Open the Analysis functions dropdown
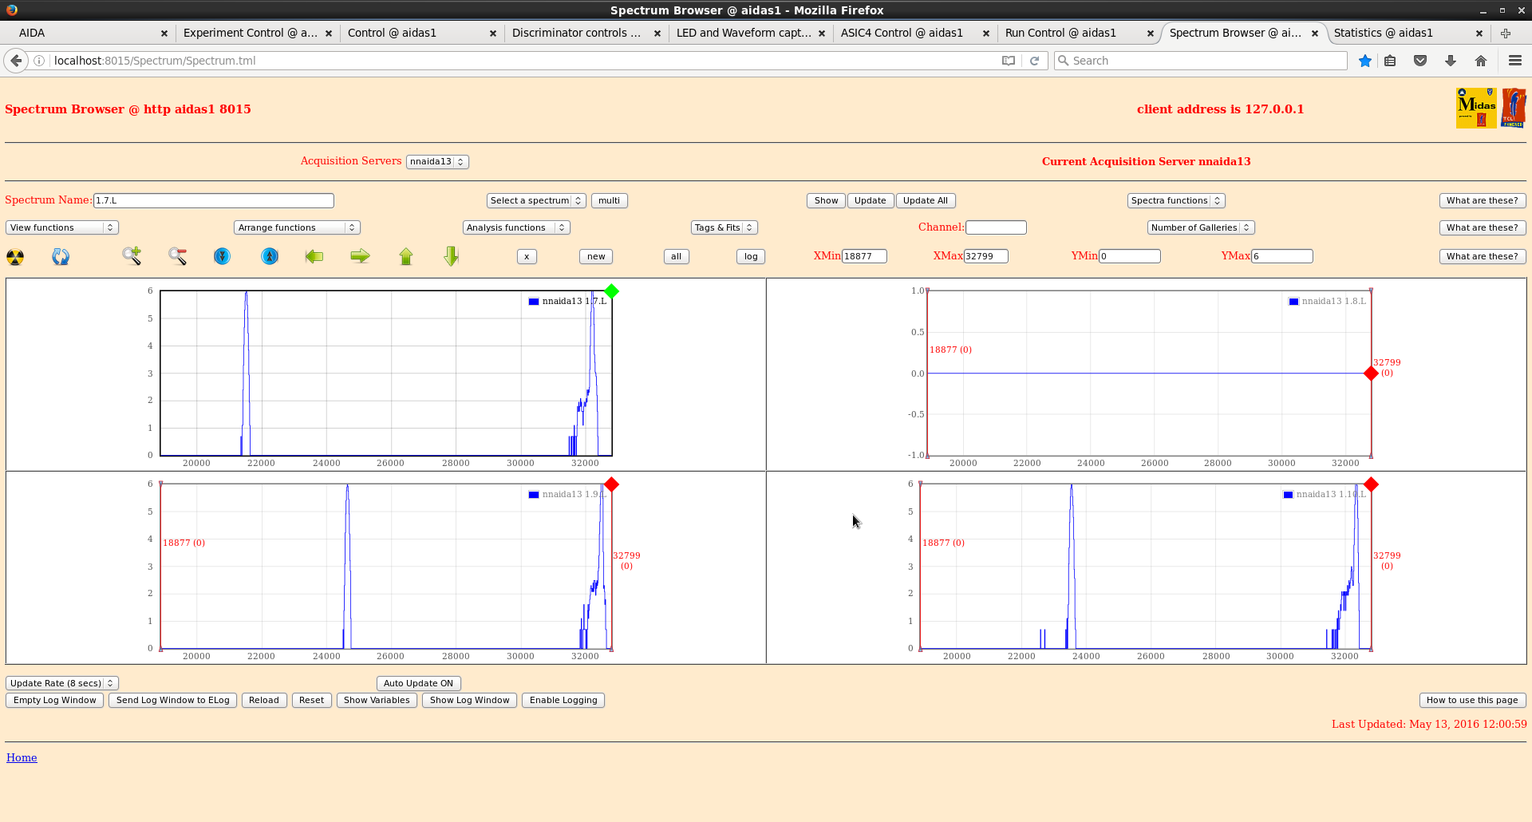 click(x=516, y=228)
